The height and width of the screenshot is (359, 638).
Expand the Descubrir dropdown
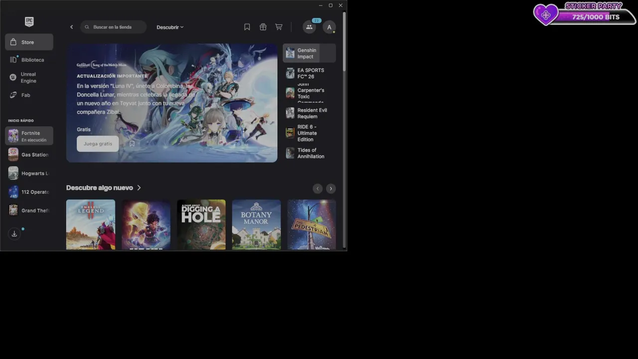(x=170, y=27)
